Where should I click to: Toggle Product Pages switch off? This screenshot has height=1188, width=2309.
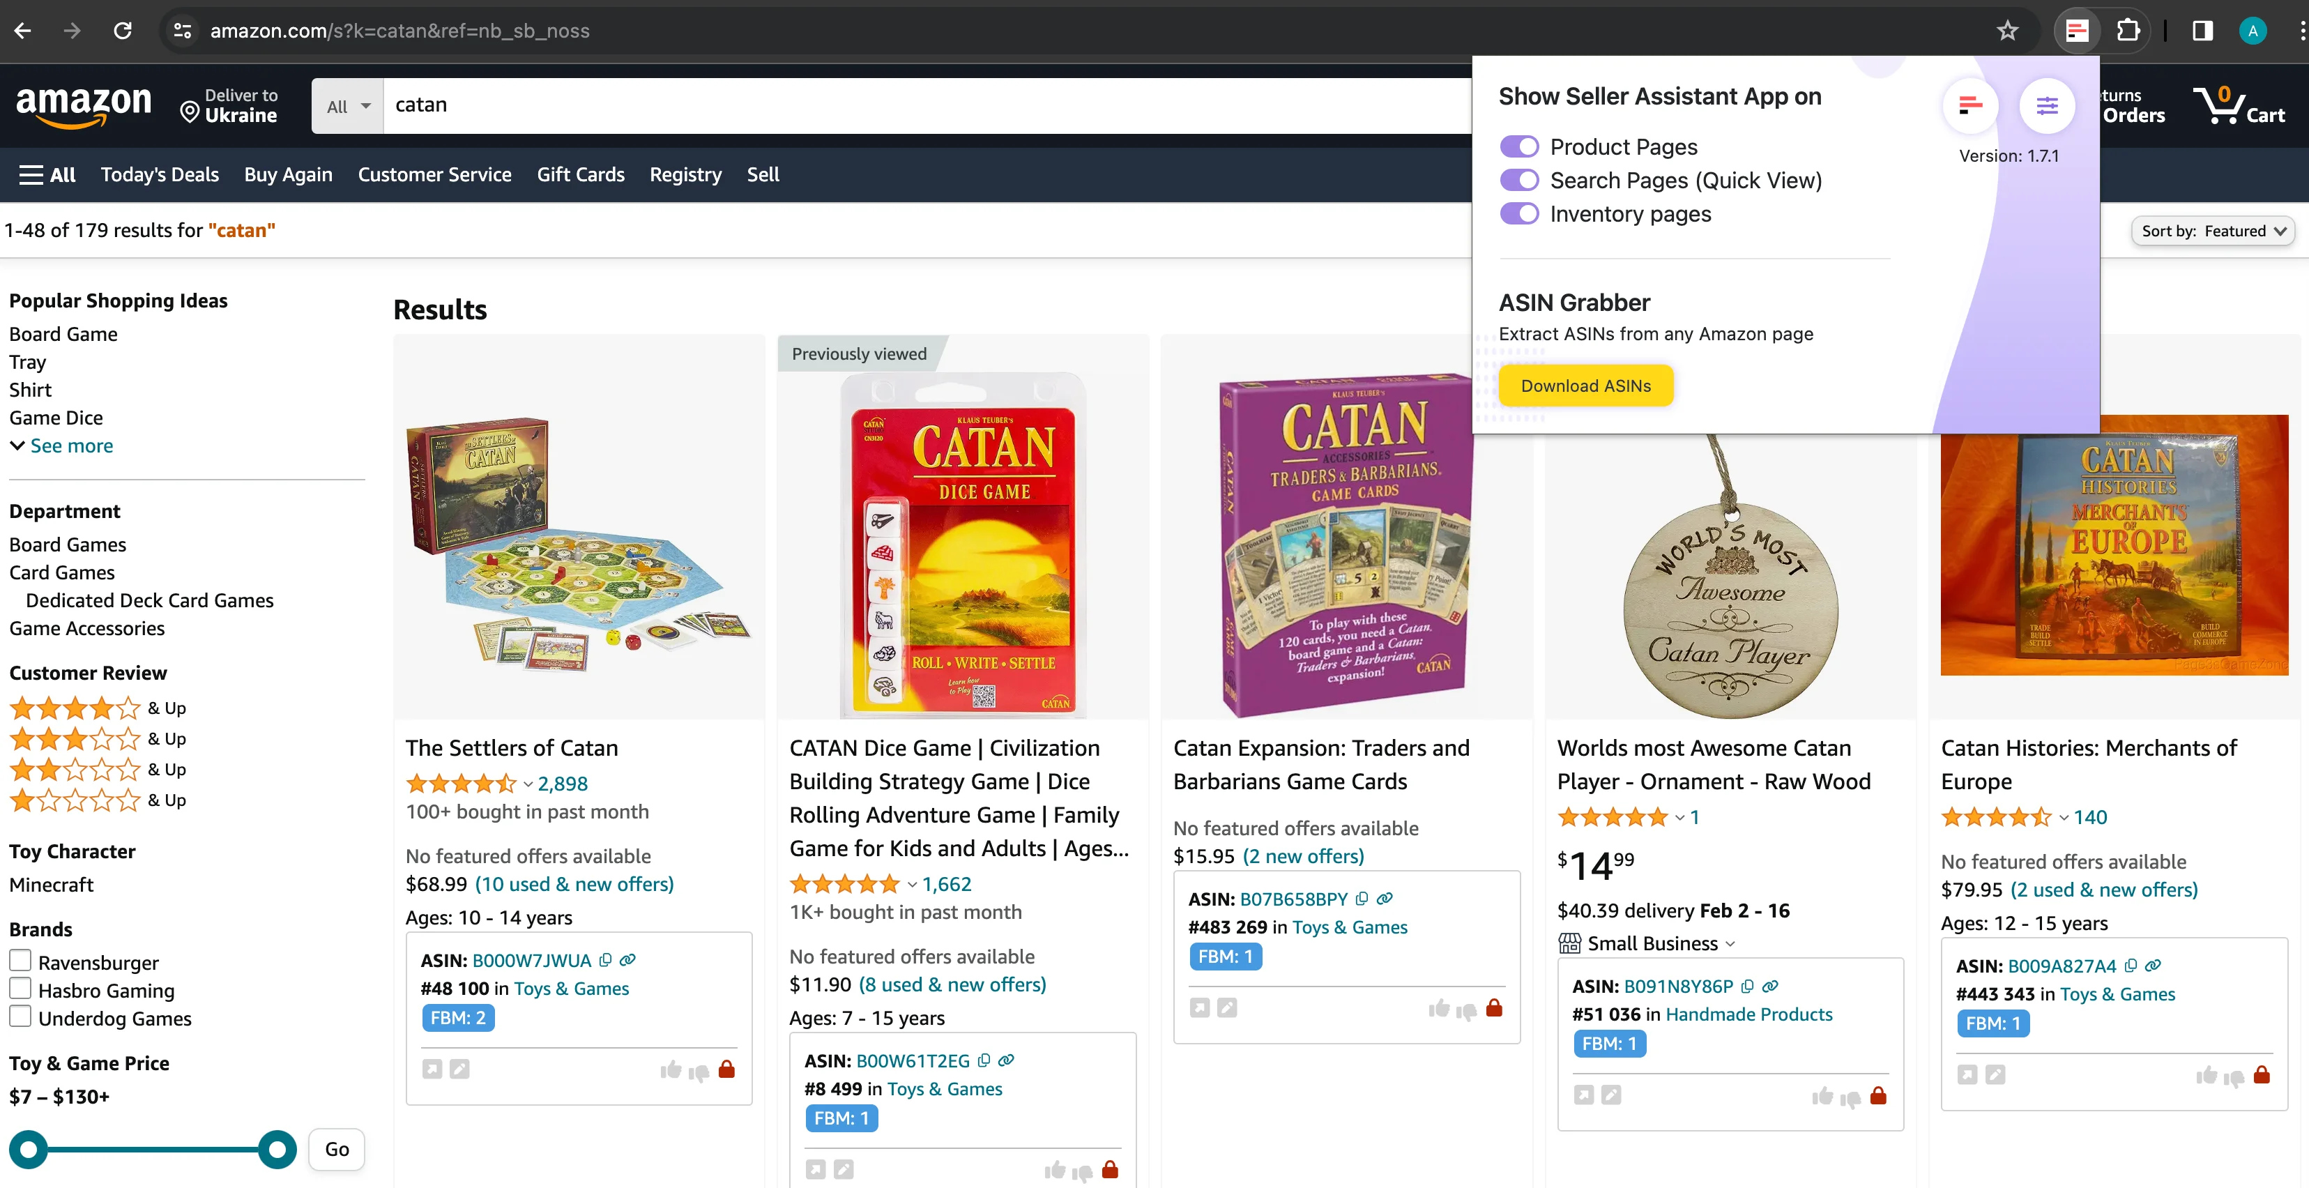[1519, 146]
